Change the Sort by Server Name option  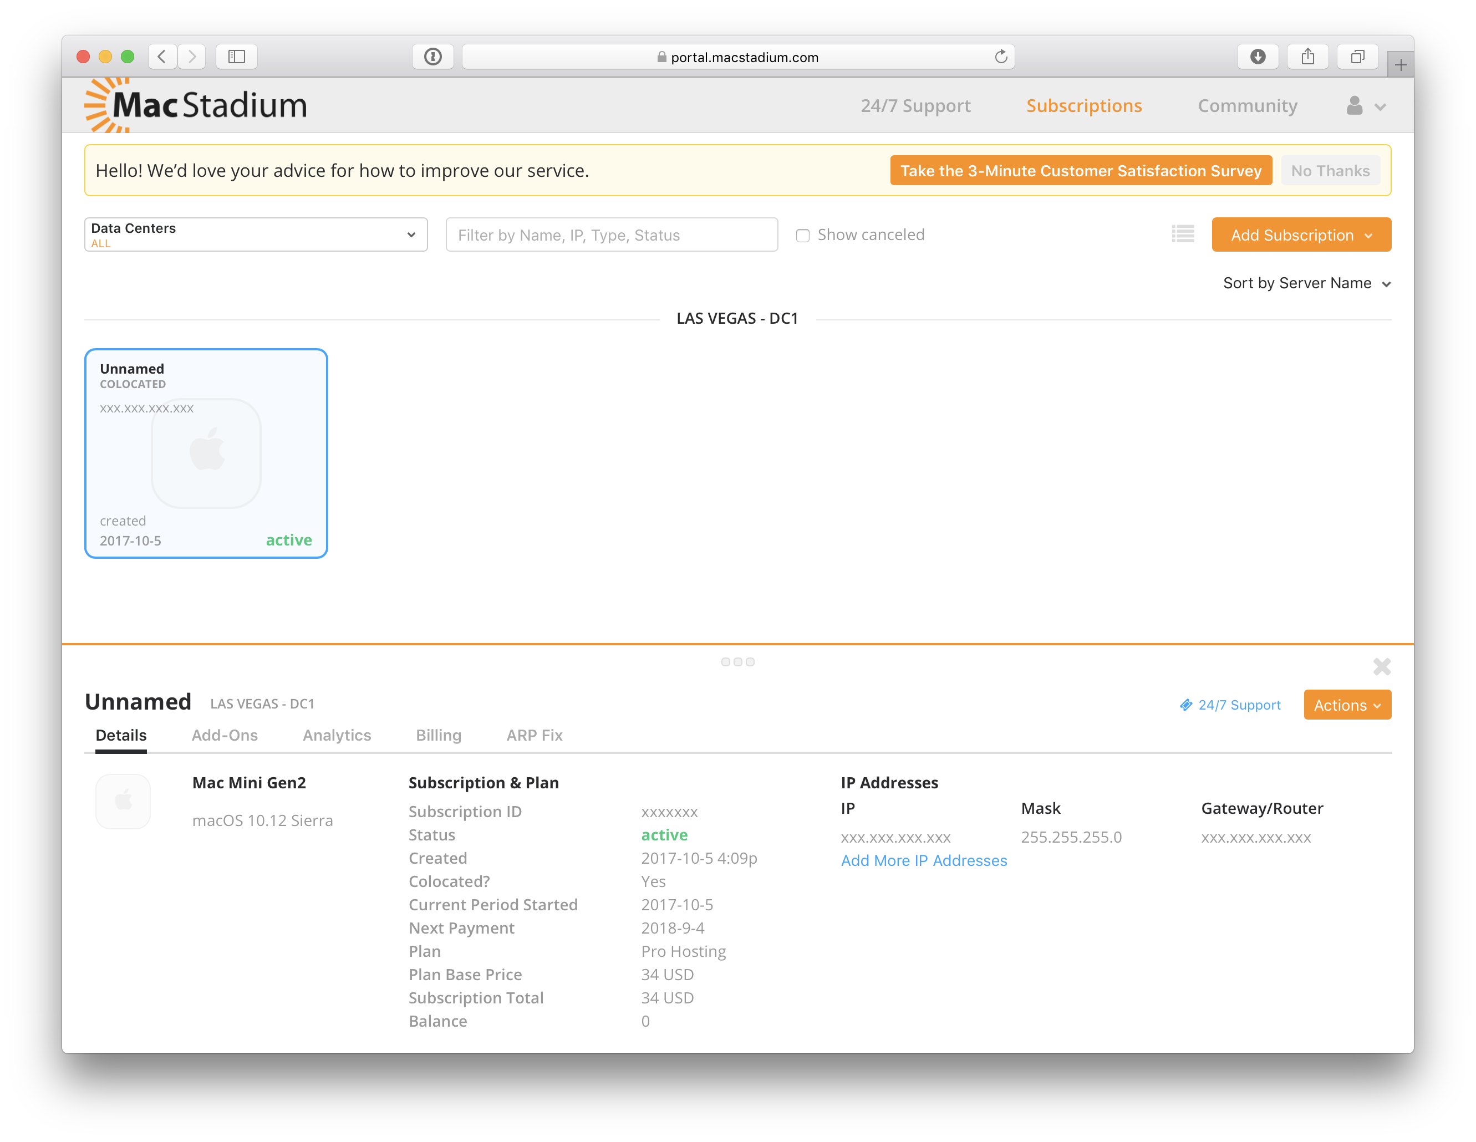coord(1306,283)
